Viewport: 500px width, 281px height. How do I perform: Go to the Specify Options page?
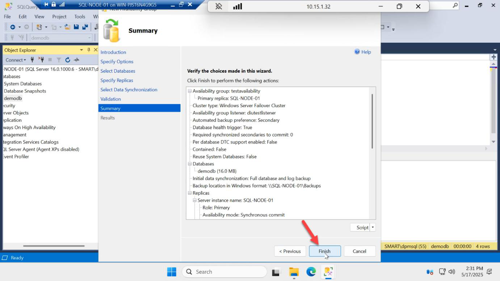tap(117, 61)
